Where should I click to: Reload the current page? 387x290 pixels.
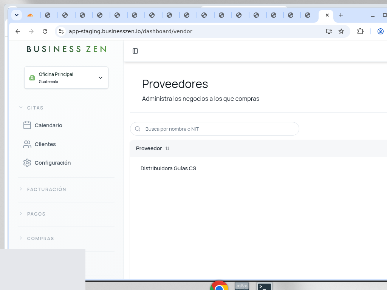coord(45,31)
